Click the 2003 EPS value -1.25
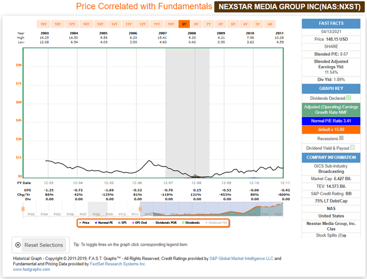This screenshot has width=367, height=279. (49, 190)
